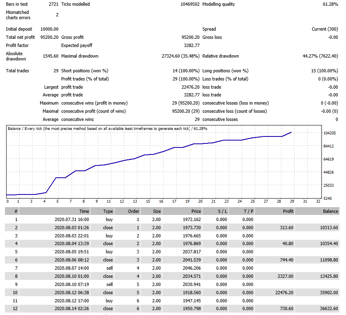346x315 pixels.
Task: Click the price 1976.665 in row 3
Action: [192, 236]
